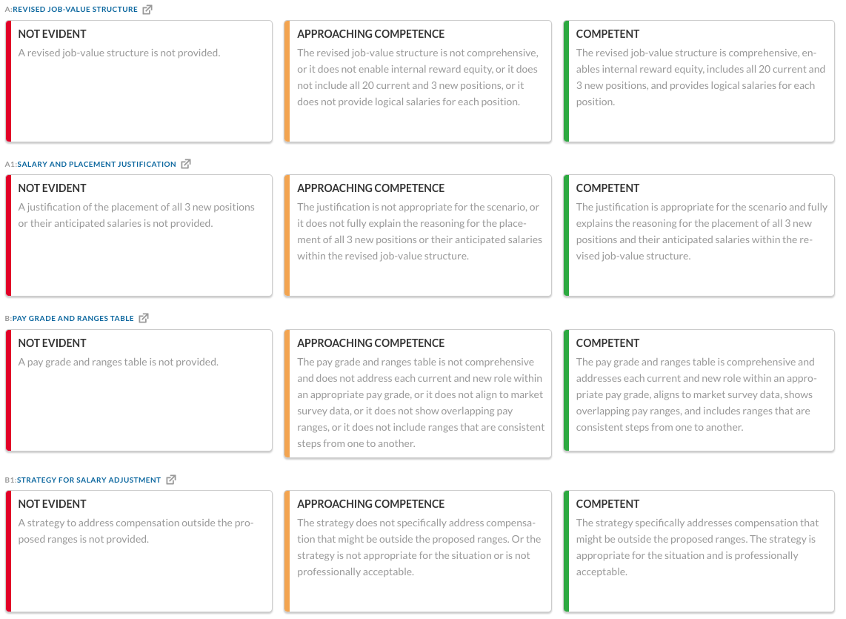Screen dimensions: 846x619
Task: Select Approaching Competence card for Pay Grade and Ranges Table
Action: pos(418,394)
